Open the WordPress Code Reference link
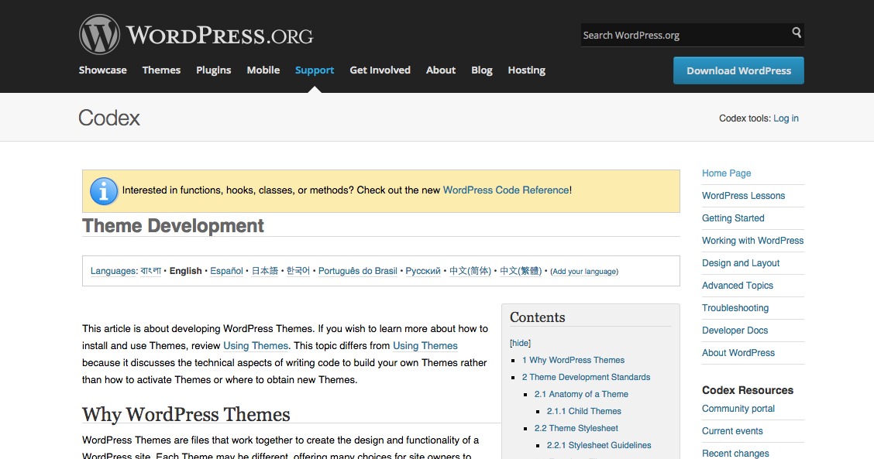 [506, 190]
